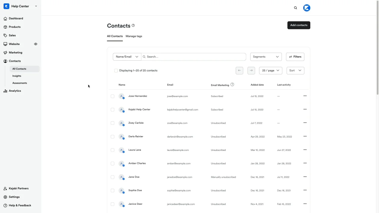Switch to the Manage tags tab

click(x=134, y=36)
